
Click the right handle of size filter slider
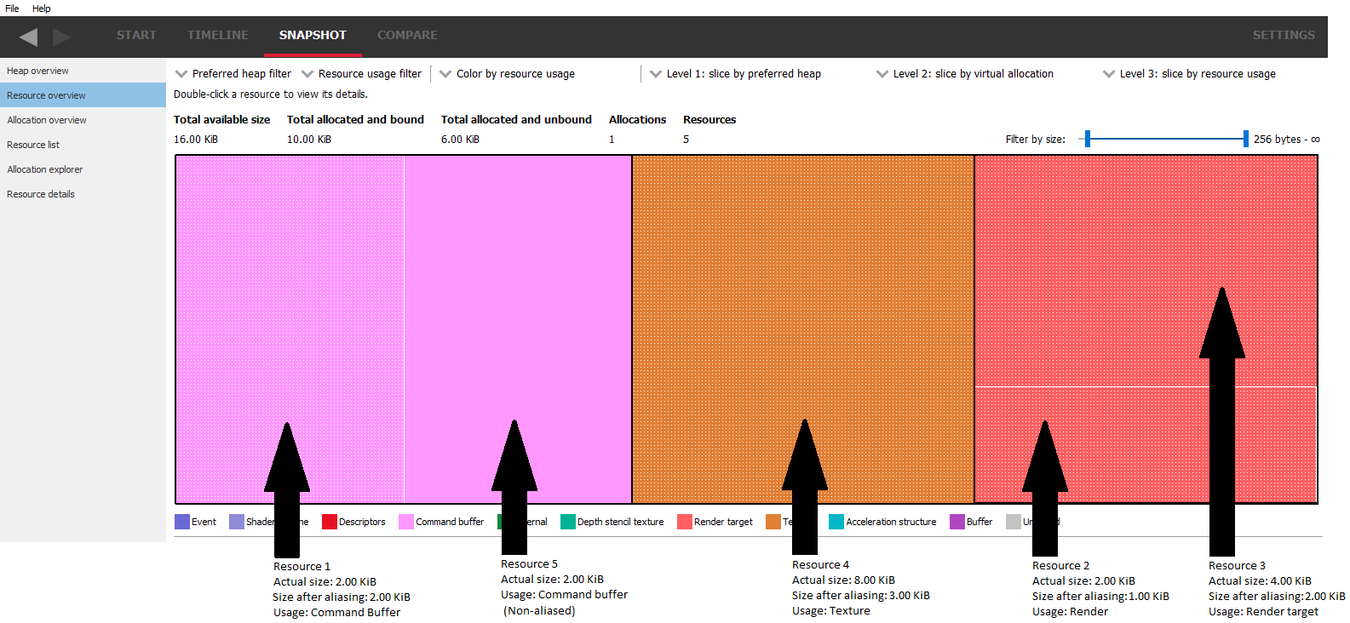pyautogui.click(x=1245, y=139)
